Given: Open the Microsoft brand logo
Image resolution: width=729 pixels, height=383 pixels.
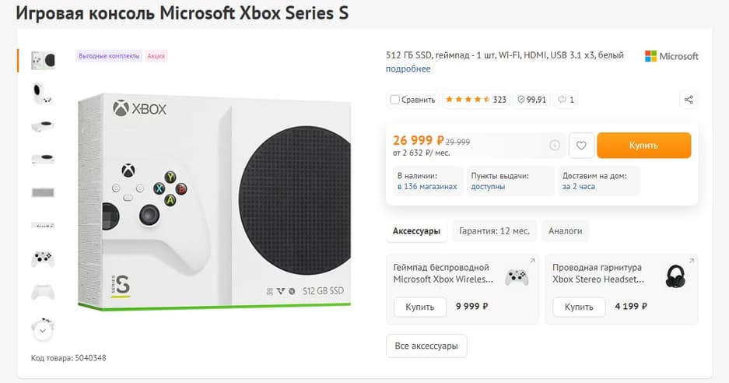Looking at the screenshot, I should point(671,56).
